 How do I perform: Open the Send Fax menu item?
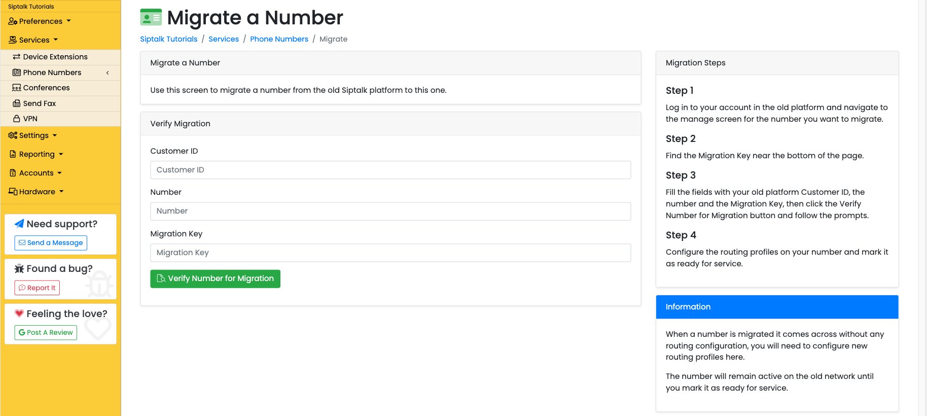point(61,103)
